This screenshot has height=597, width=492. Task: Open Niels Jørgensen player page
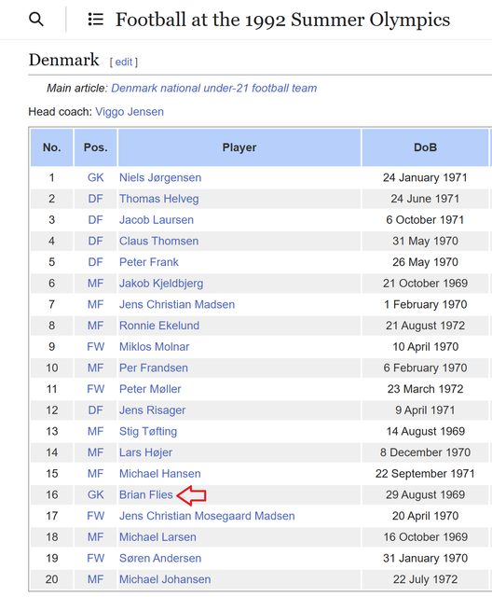[160, 178]
